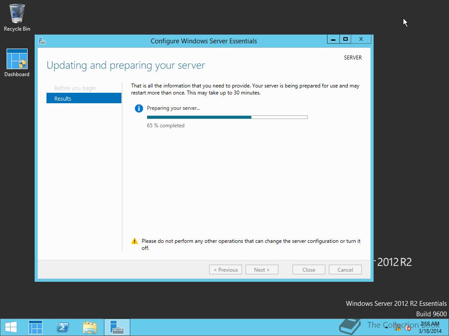Select the Before you begin step
This screenshot has width=449, height=336.
point(75,88)
